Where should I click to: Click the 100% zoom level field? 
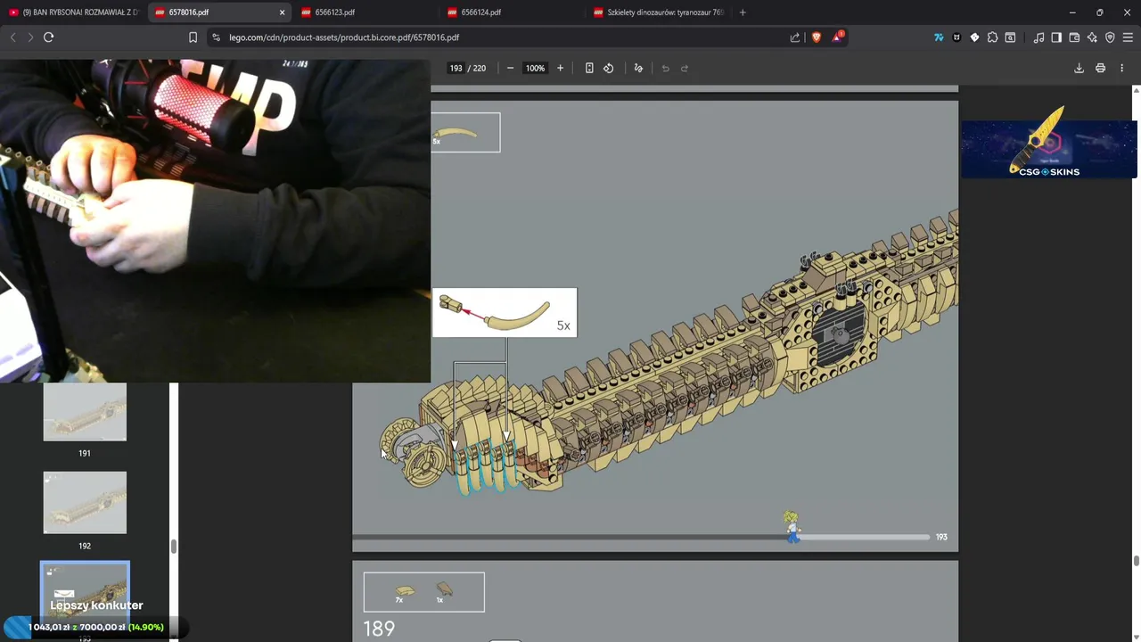point(535,69)
